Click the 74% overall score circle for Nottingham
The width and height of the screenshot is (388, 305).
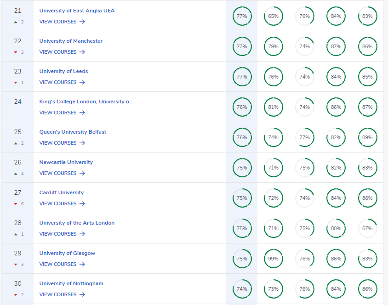242,289
